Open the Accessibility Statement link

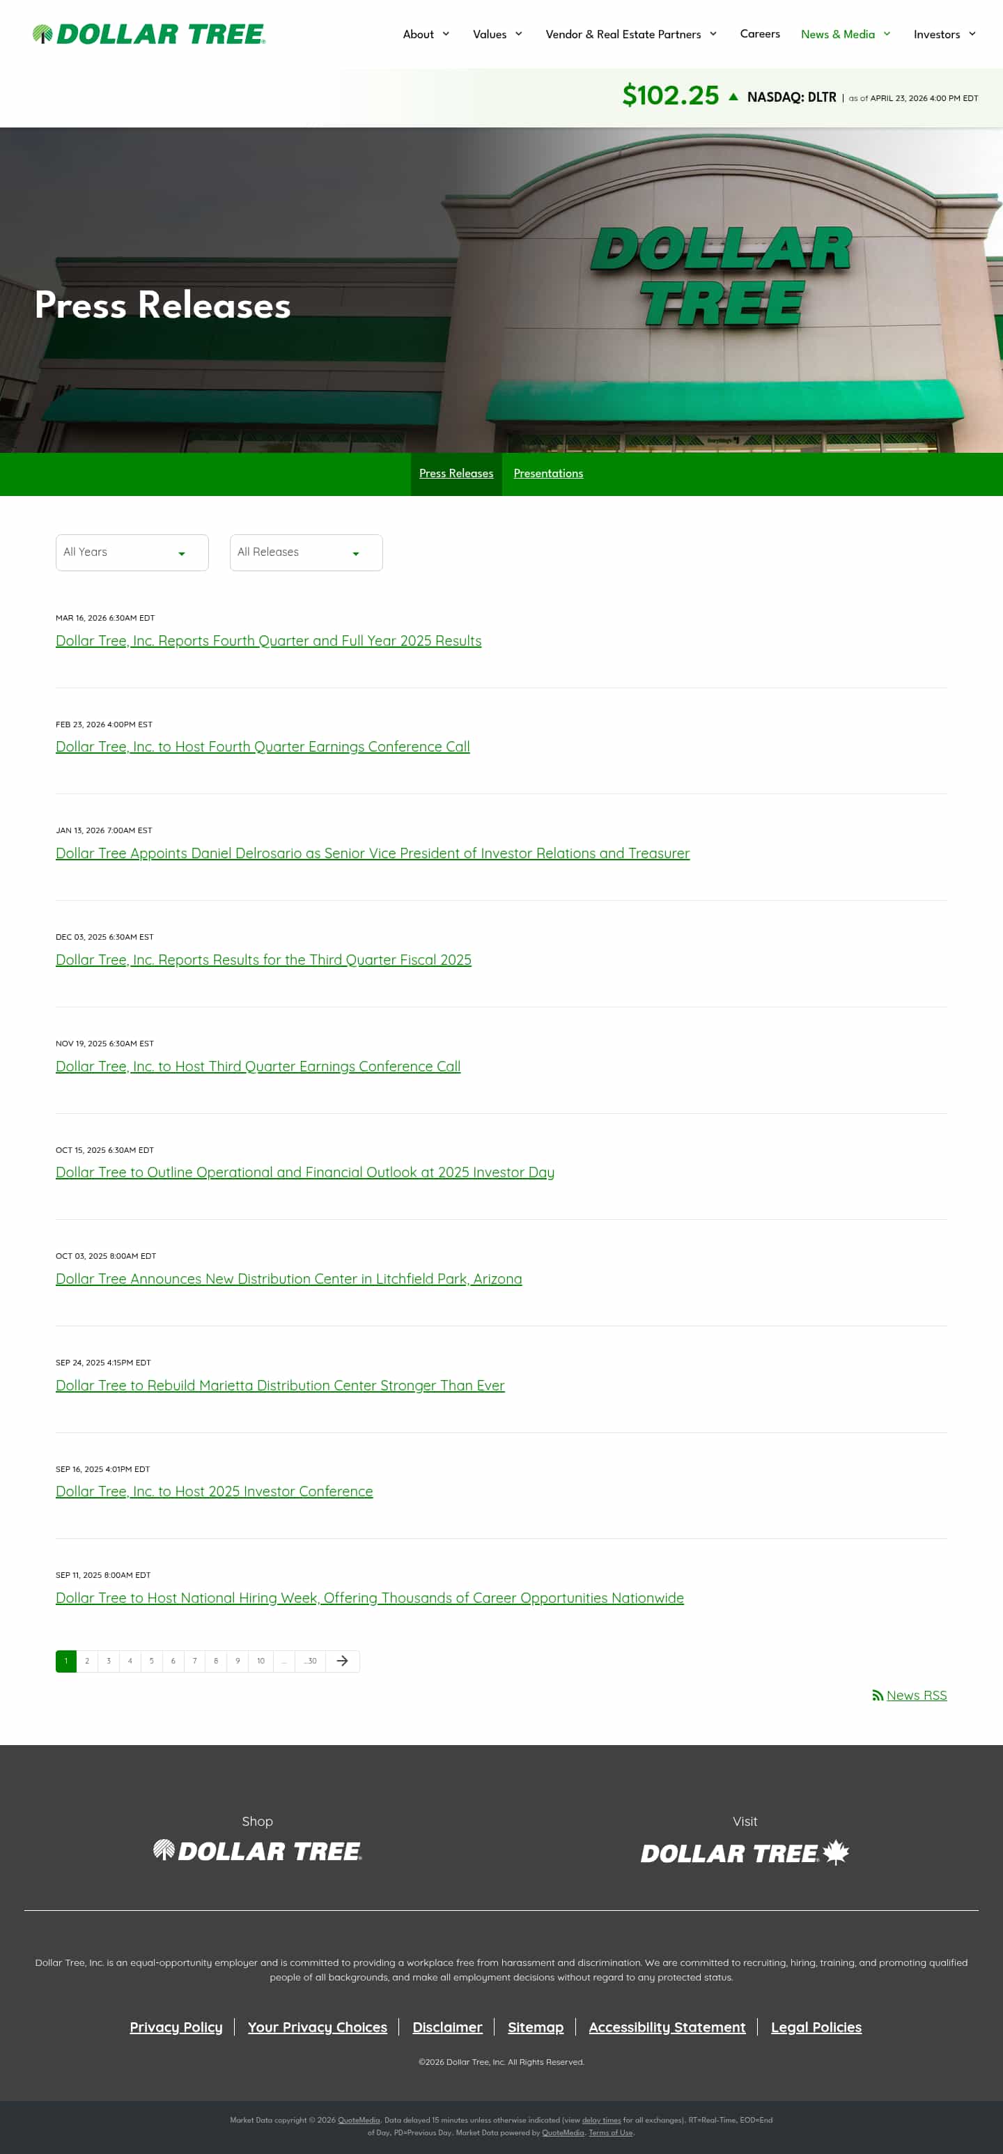(x=667, y=2027)
